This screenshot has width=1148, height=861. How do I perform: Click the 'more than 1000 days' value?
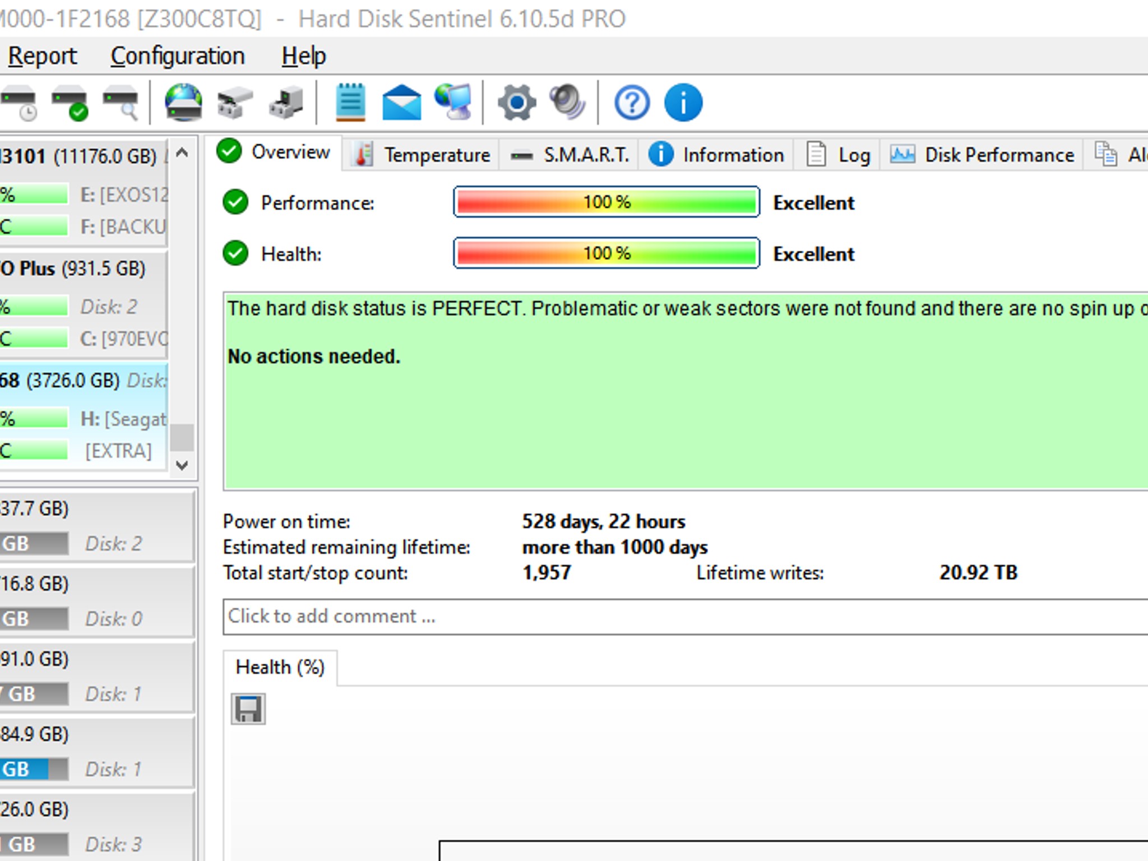coord(615,547)
